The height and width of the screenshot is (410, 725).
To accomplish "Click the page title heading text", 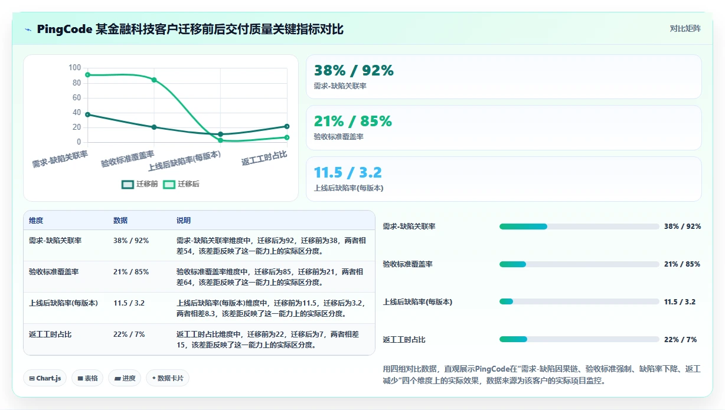I will 190,29.
